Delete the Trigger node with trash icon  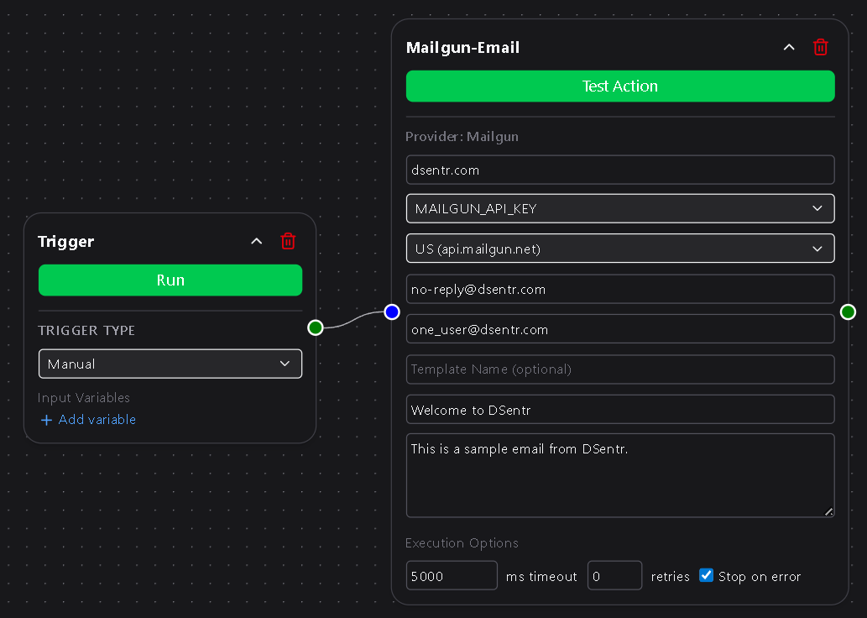288,241
